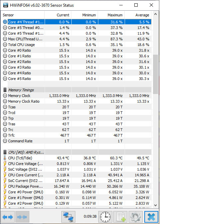
Task: Click the CPU Tctl/Tdie thermometer icon
Action: pos(5,158)
